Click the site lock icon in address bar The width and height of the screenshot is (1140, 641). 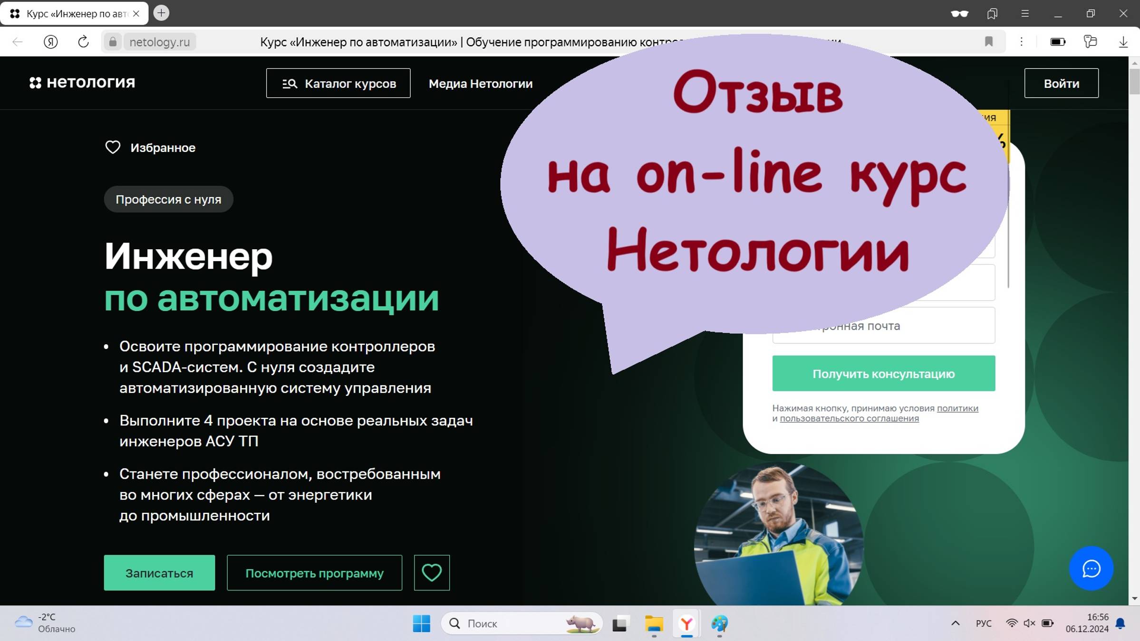(113, 41)
